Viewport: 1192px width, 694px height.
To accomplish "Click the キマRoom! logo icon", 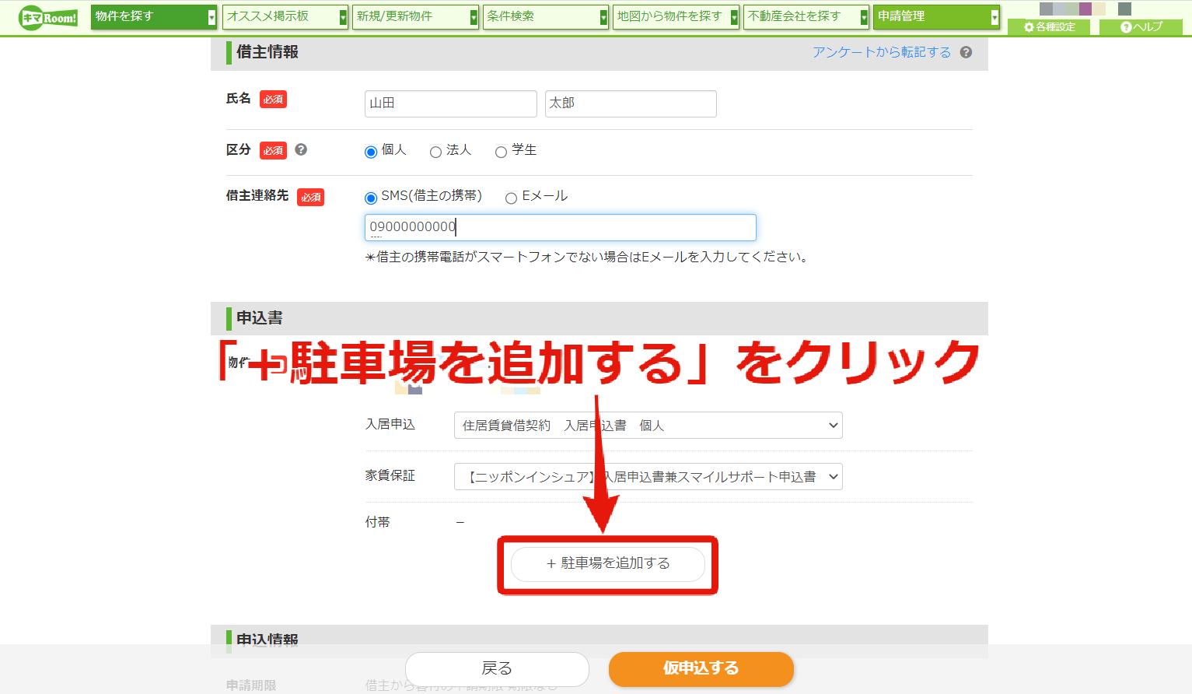I will click(48, 17).
